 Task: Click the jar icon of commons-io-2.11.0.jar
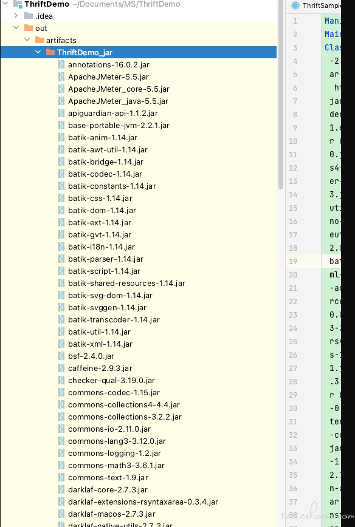pos(61,429)
